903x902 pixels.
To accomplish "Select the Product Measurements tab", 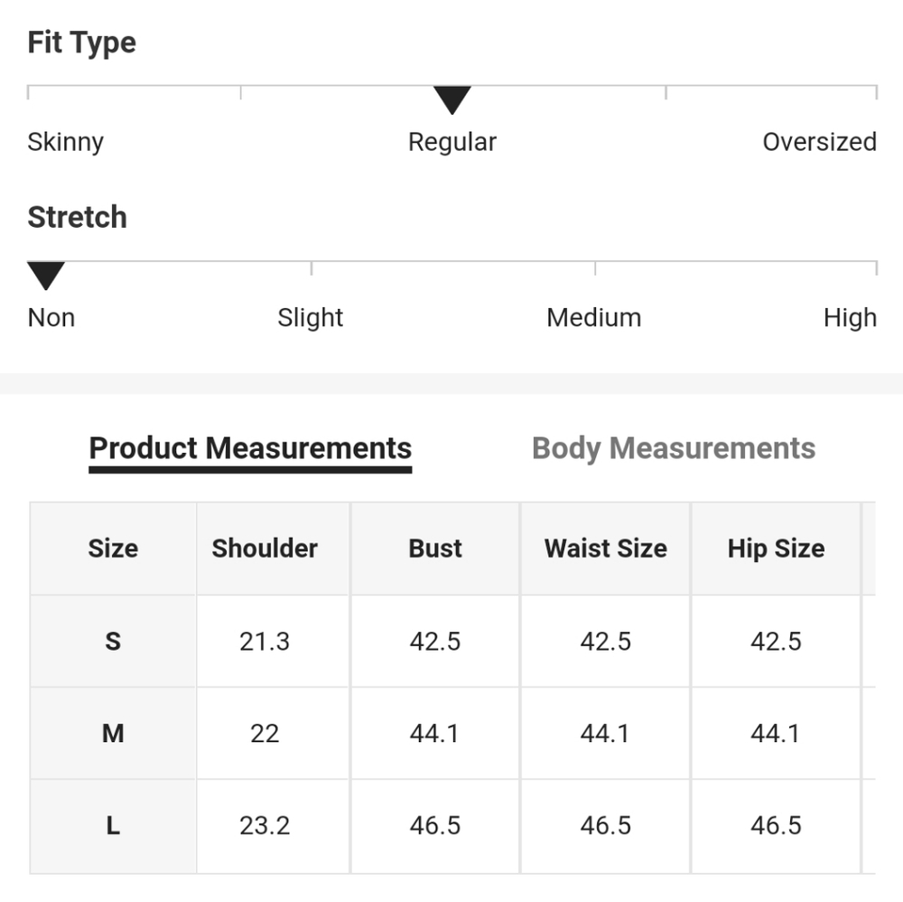I will coord(250,448).
